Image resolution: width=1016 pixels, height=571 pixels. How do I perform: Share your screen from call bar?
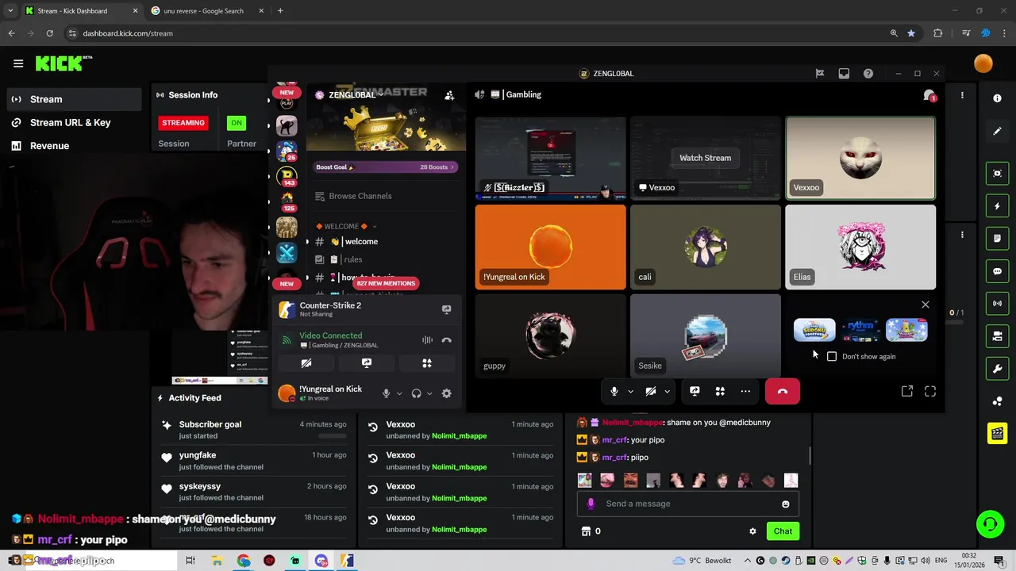tap(695, 391)
